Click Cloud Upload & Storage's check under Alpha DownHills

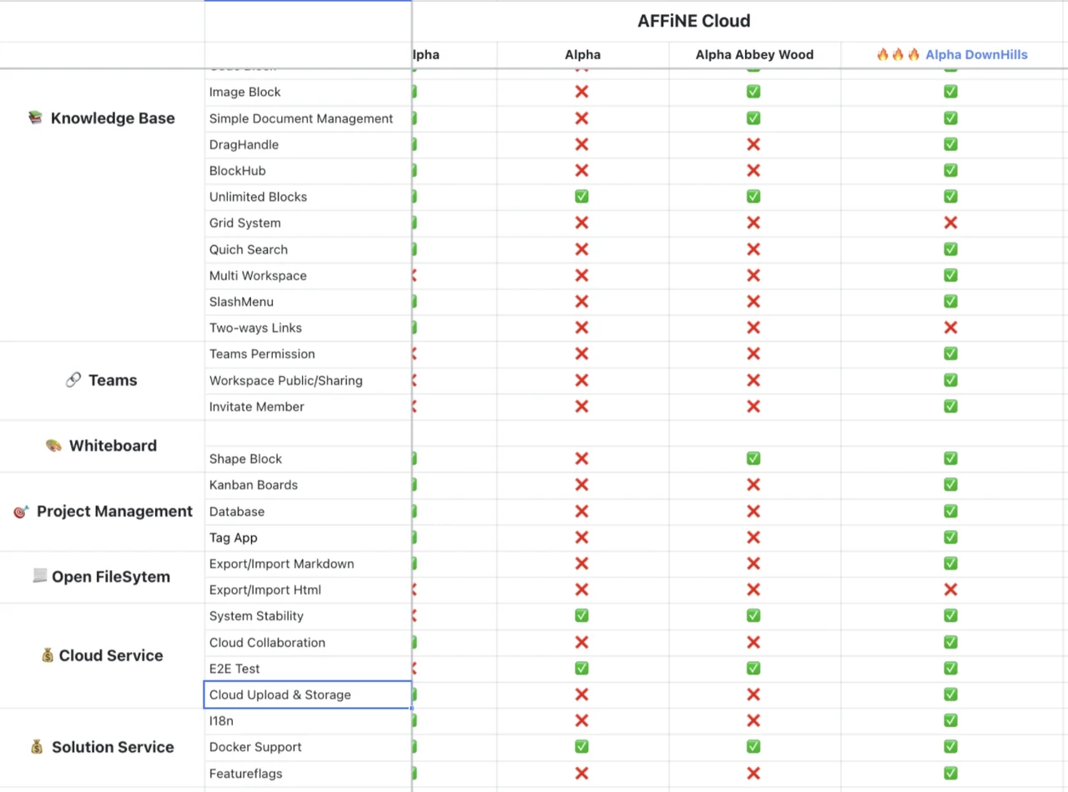950,694
